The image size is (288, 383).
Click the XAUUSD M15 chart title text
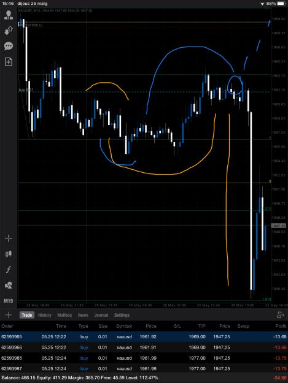[x=55, y=10]
